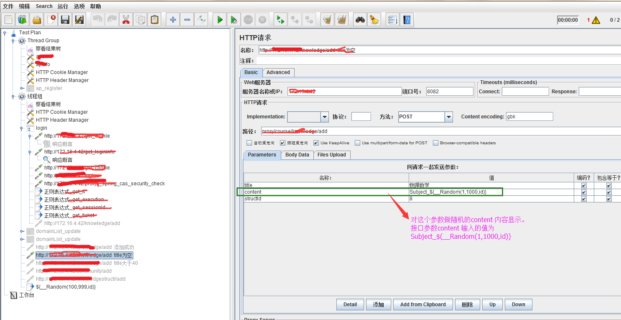Click the Remote Start All icon
Viewport: 621px width, 320px height.
(x=280, y=19)
